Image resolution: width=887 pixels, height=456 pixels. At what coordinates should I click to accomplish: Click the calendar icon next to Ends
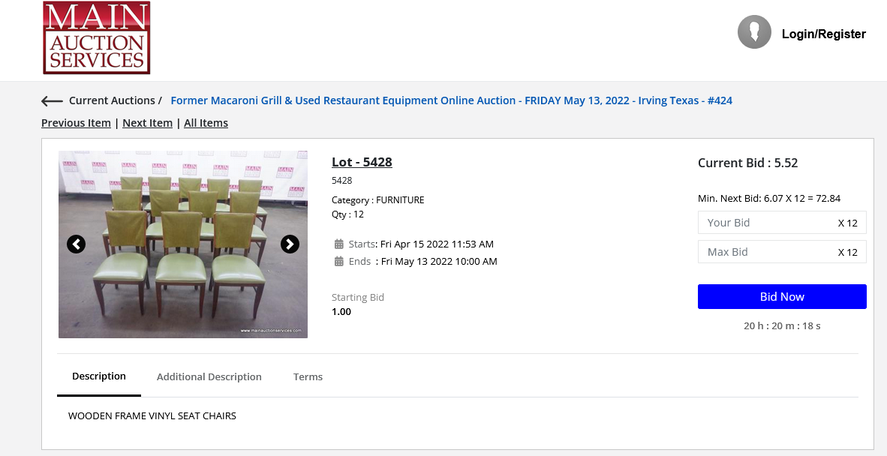point(339,261)
